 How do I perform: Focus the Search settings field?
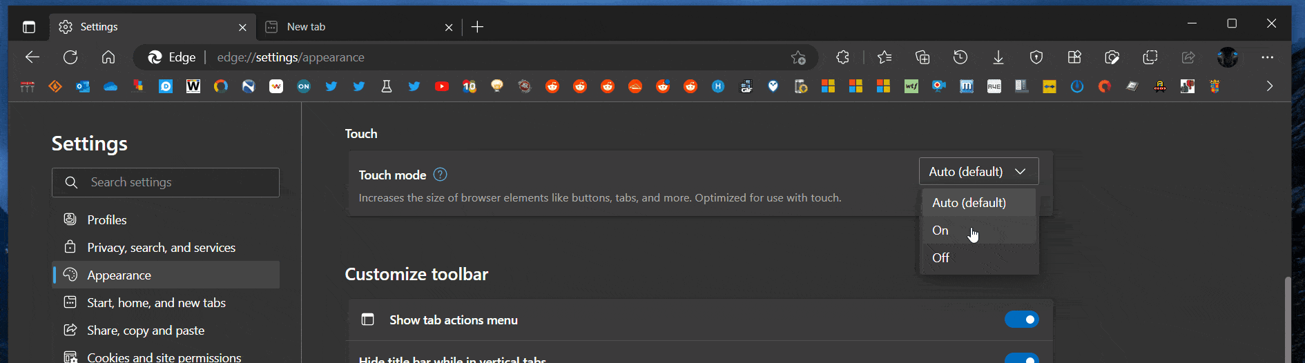pos(166,182)
